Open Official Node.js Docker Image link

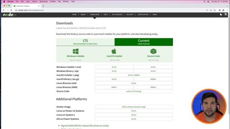tap(134, 107)
